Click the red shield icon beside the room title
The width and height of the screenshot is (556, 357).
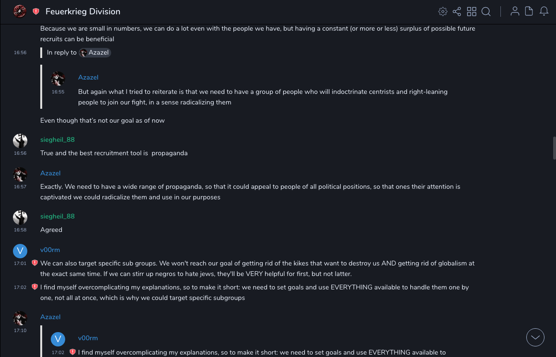(x=36, y=12)
